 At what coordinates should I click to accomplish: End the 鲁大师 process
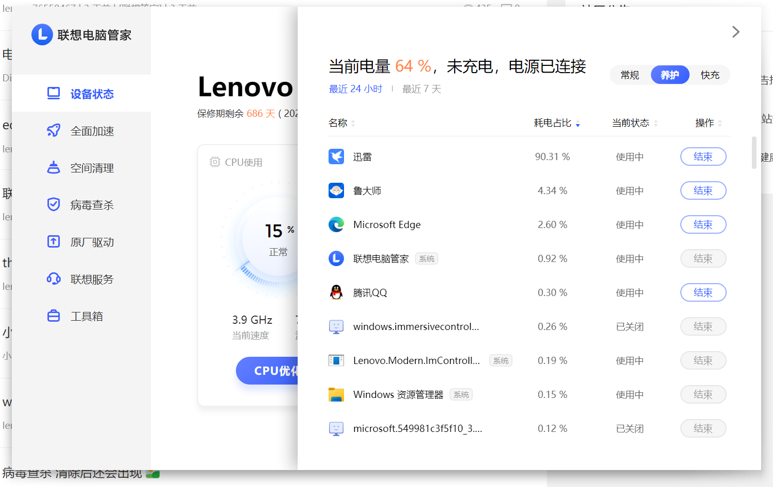(x=703, y=190)
